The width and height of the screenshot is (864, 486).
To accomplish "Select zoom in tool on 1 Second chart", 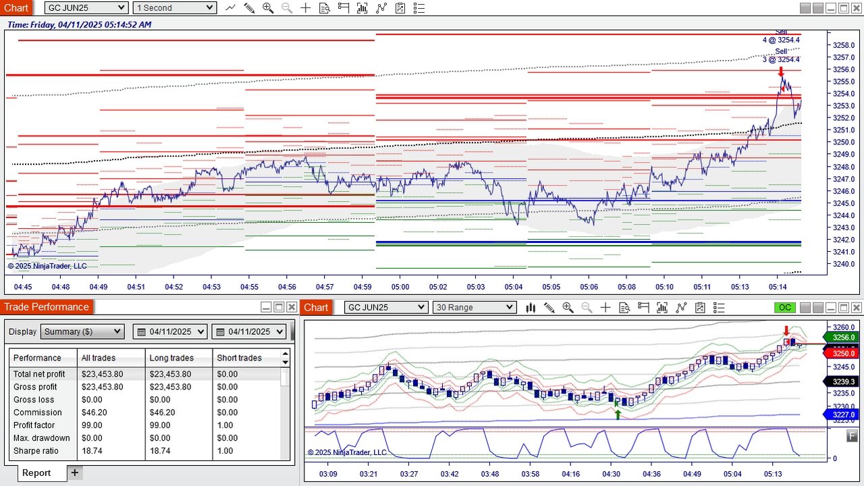I will coord(268,7).
